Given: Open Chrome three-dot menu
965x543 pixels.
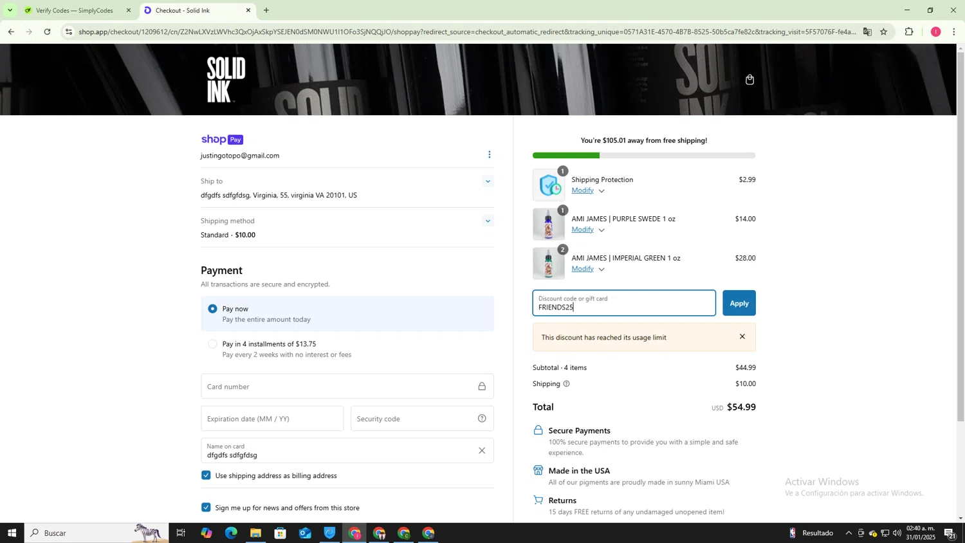Looking at the screenshot, I should click(x=954, y=32).
